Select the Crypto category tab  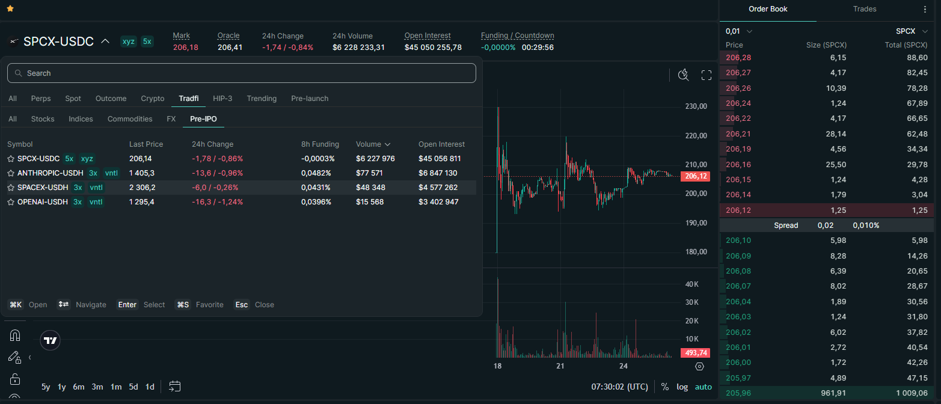tap(153, 99)
